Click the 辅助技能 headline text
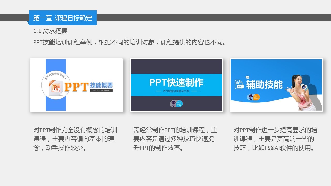The width and height of the screenshot is (331, 186). [264, 84]
